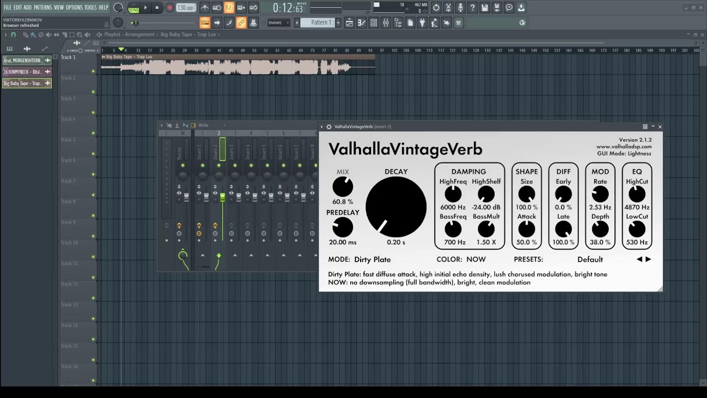Open the Playlist view icon

(x=349, y=23)
